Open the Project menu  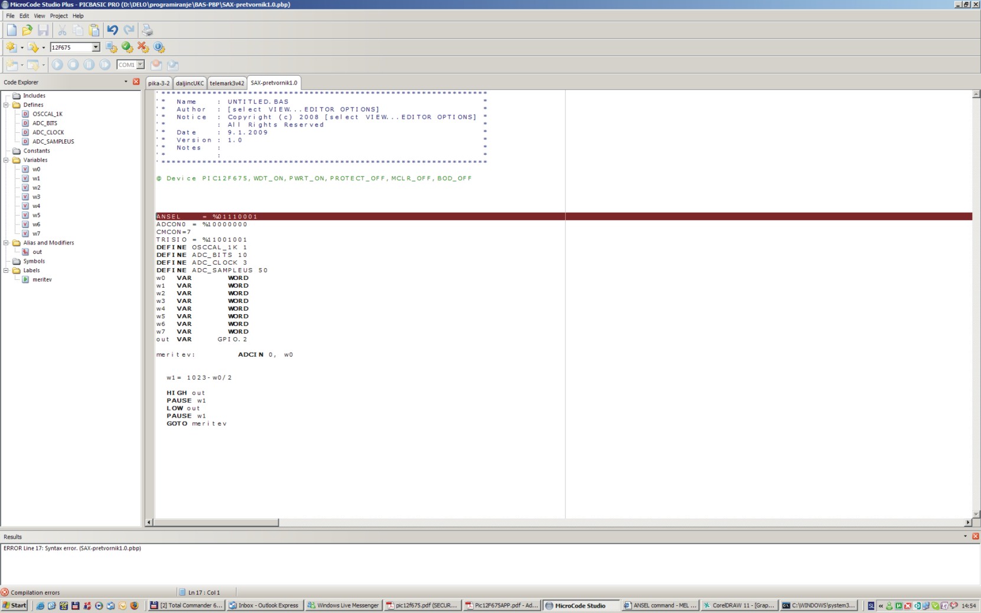(58, 16)
